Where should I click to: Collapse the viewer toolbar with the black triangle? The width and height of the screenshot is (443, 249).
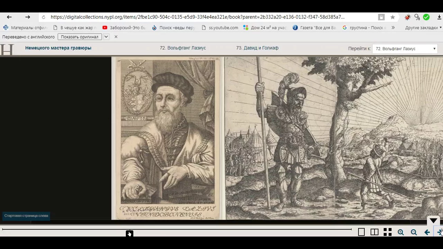tap(433, 221)
